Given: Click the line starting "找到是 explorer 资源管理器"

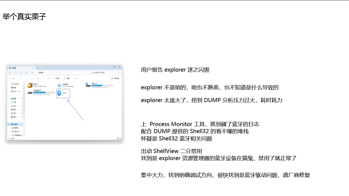Looking at the screenshot, I should [219, 158].
